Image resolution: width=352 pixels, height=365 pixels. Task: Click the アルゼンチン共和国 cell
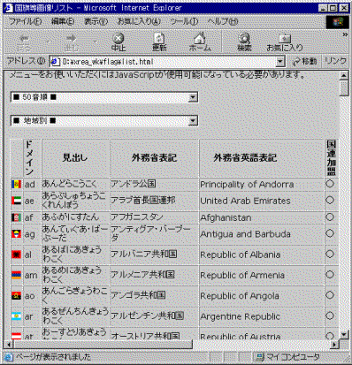coord(154,316)
